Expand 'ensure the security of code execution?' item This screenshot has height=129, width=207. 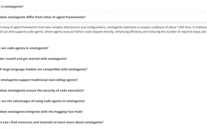[x=103, y=91]
